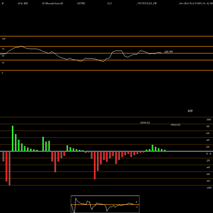Click the RSI axis label 30
This screenshot has height=213, width=213.
click(3, 63)
